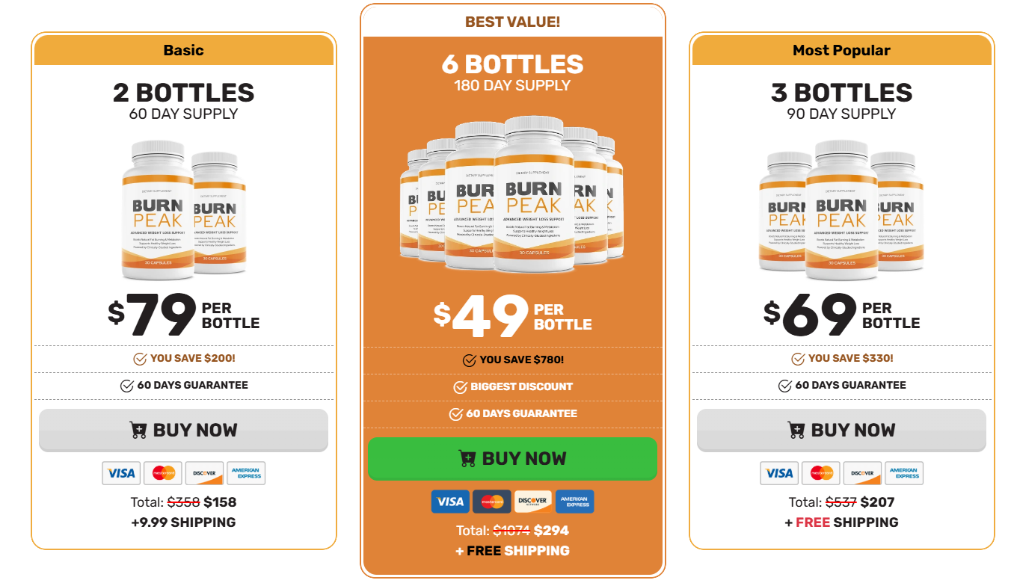1014x586 pixels.
Task: Select the Most Popular header tab
Action: (x=841, y=50)
